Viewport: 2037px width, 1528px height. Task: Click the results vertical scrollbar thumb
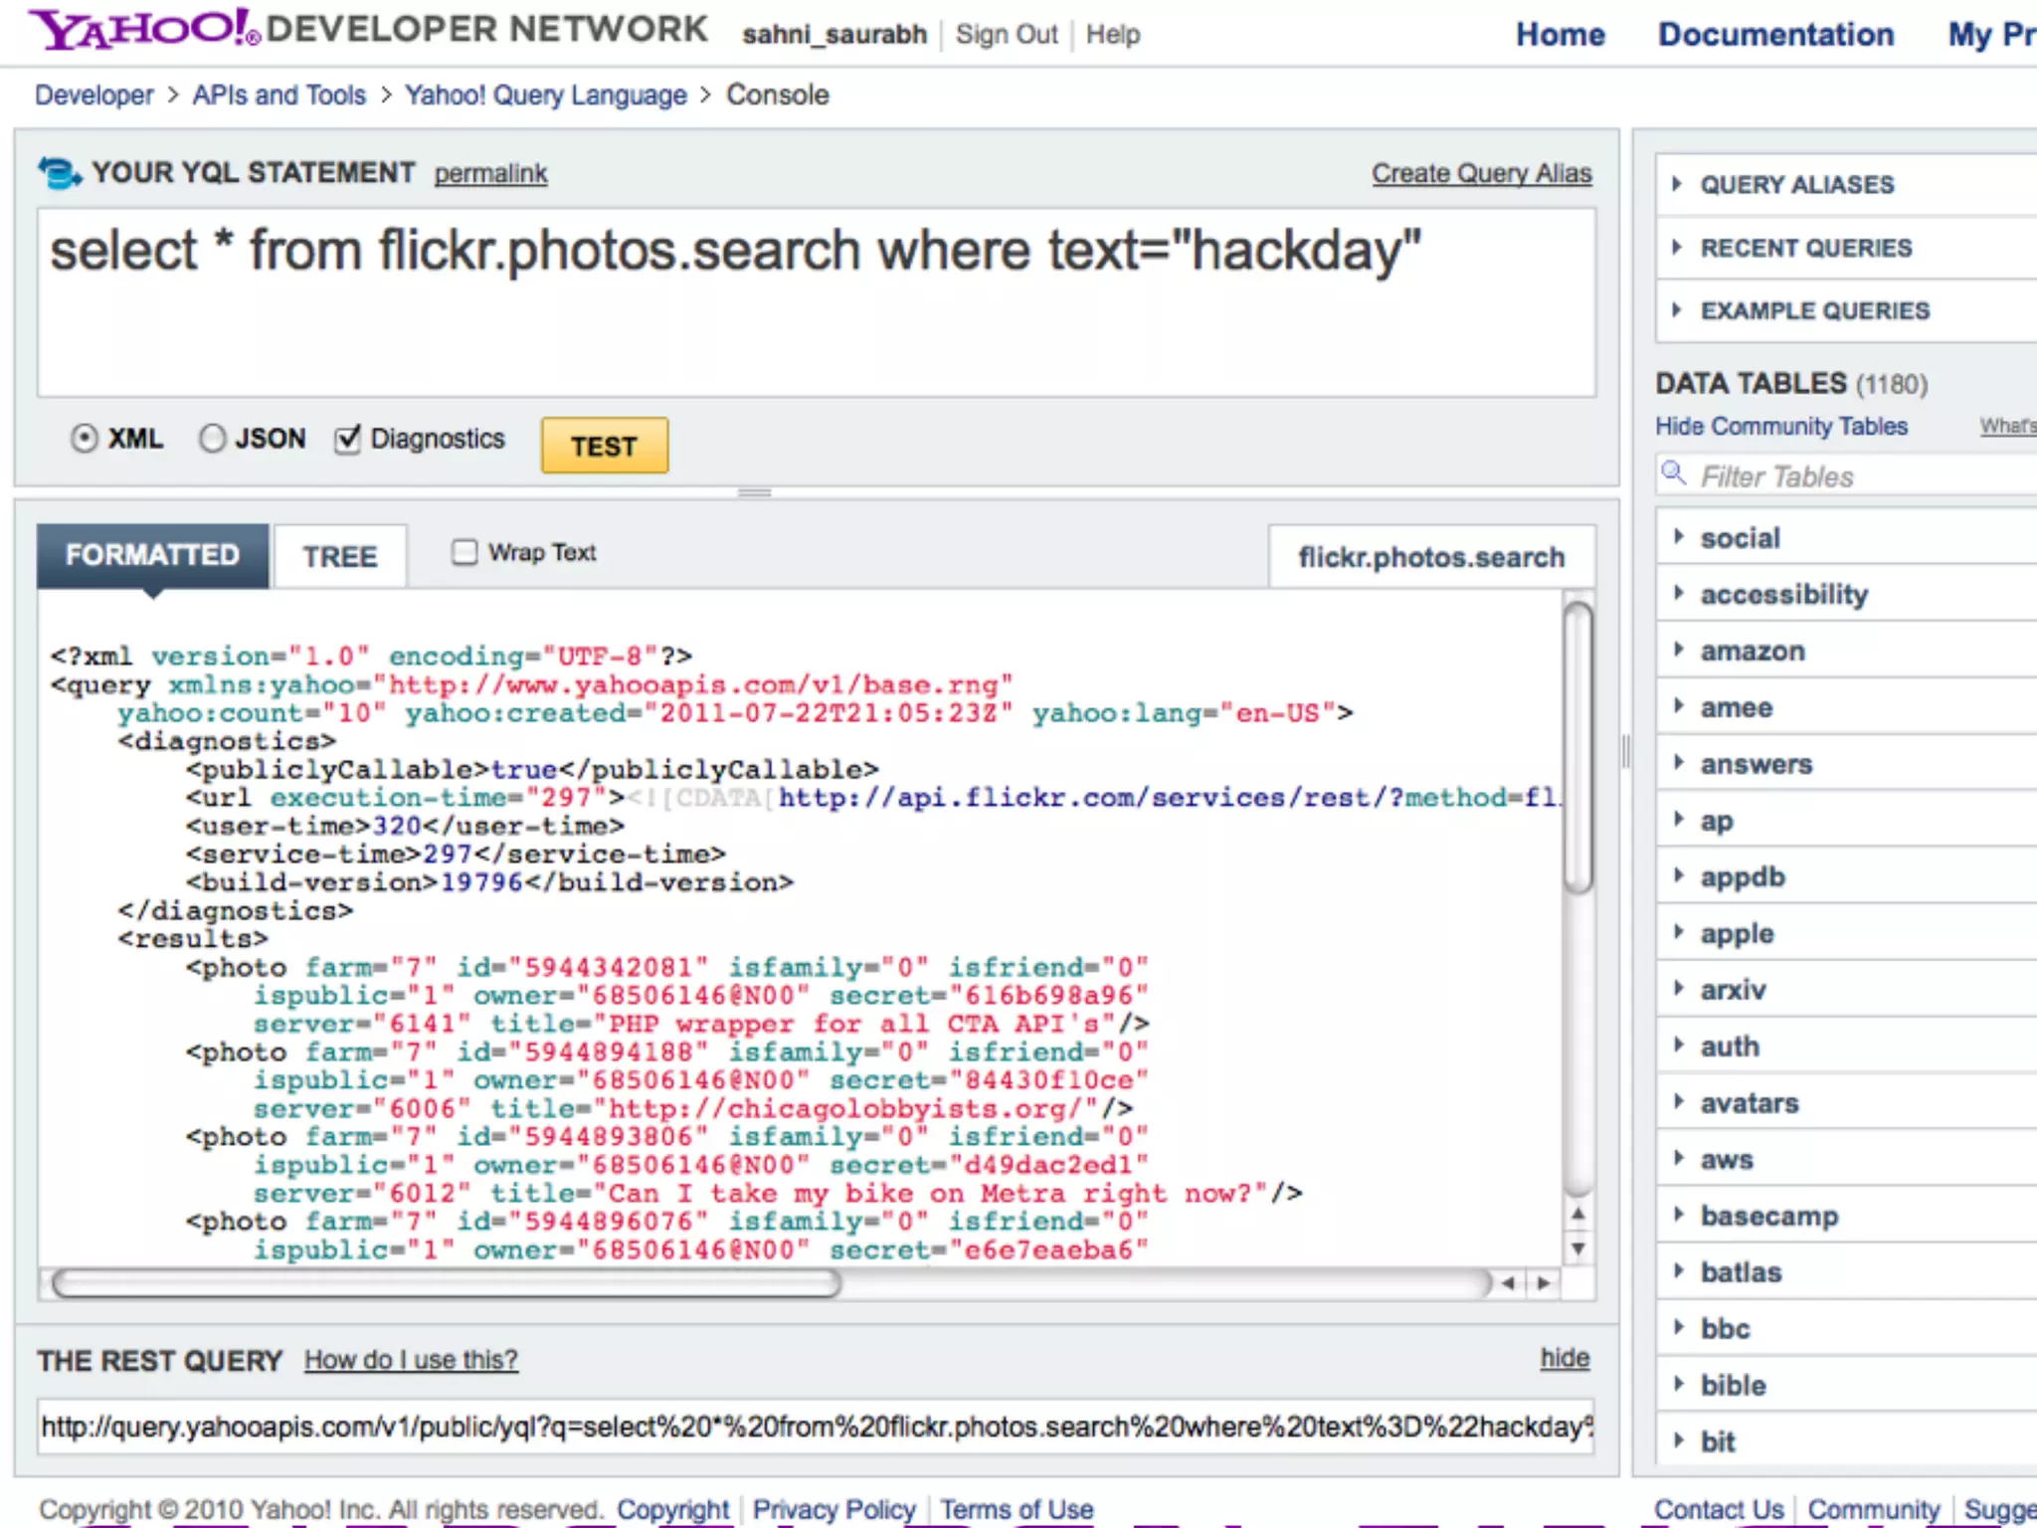pos(1577,746)
